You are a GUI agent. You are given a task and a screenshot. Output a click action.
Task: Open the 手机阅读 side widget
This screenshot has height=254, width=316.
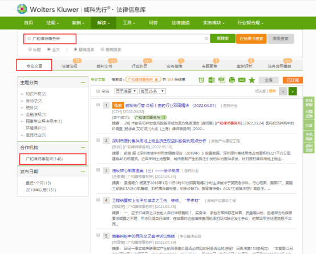[x=309, y=136]
